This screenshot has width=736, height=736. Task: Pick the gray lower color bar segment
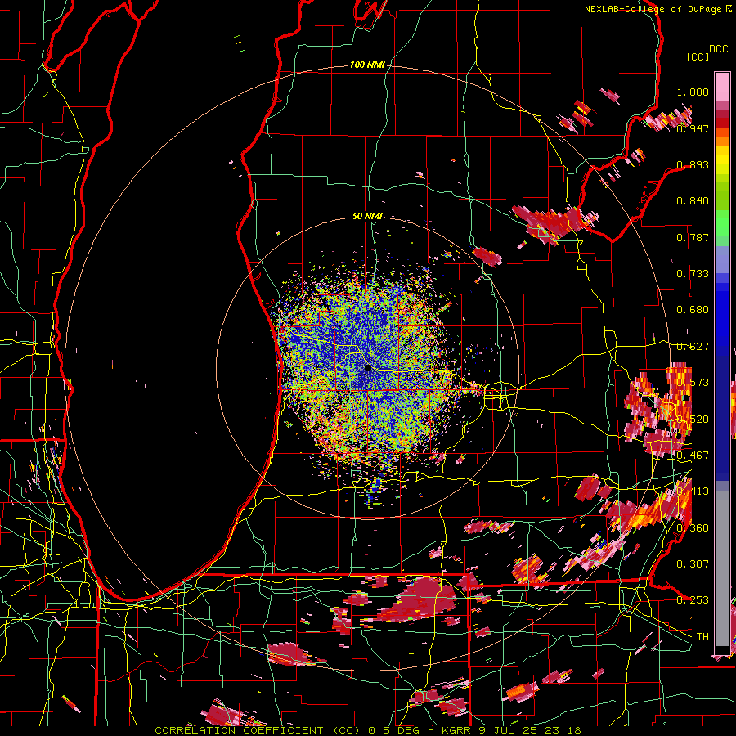point(722,568)
